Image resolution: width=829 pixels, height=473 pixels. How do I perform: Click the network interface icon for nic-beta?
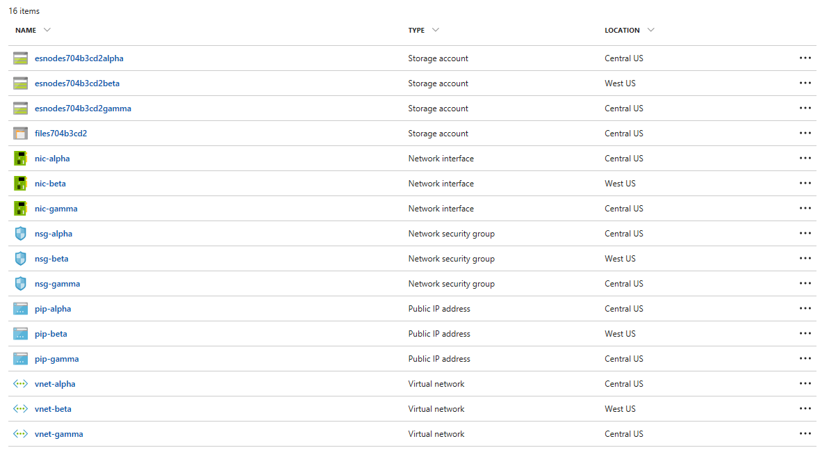[x=20, y=184]
